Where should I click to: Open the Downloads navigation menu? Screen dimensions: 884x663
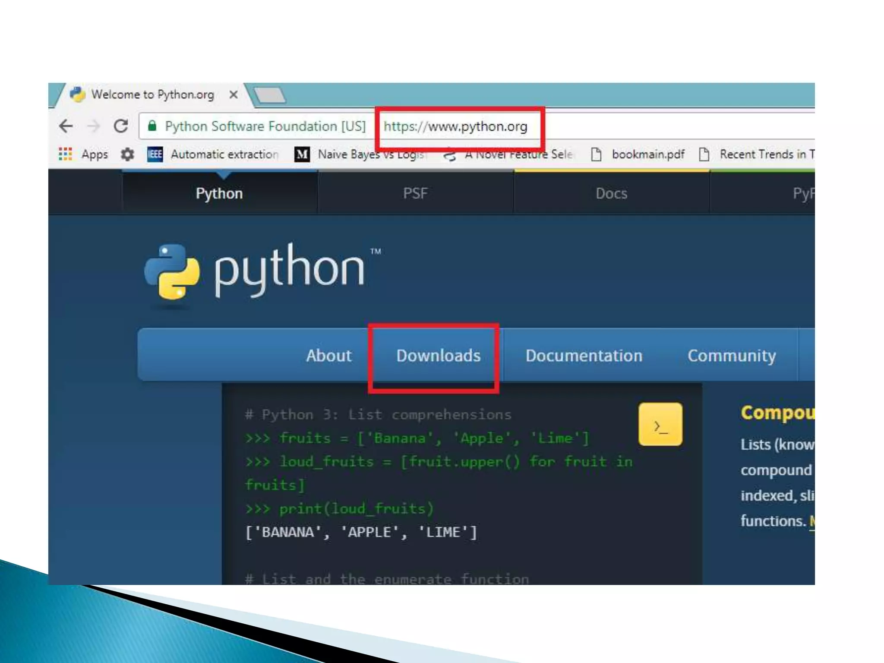438,356
